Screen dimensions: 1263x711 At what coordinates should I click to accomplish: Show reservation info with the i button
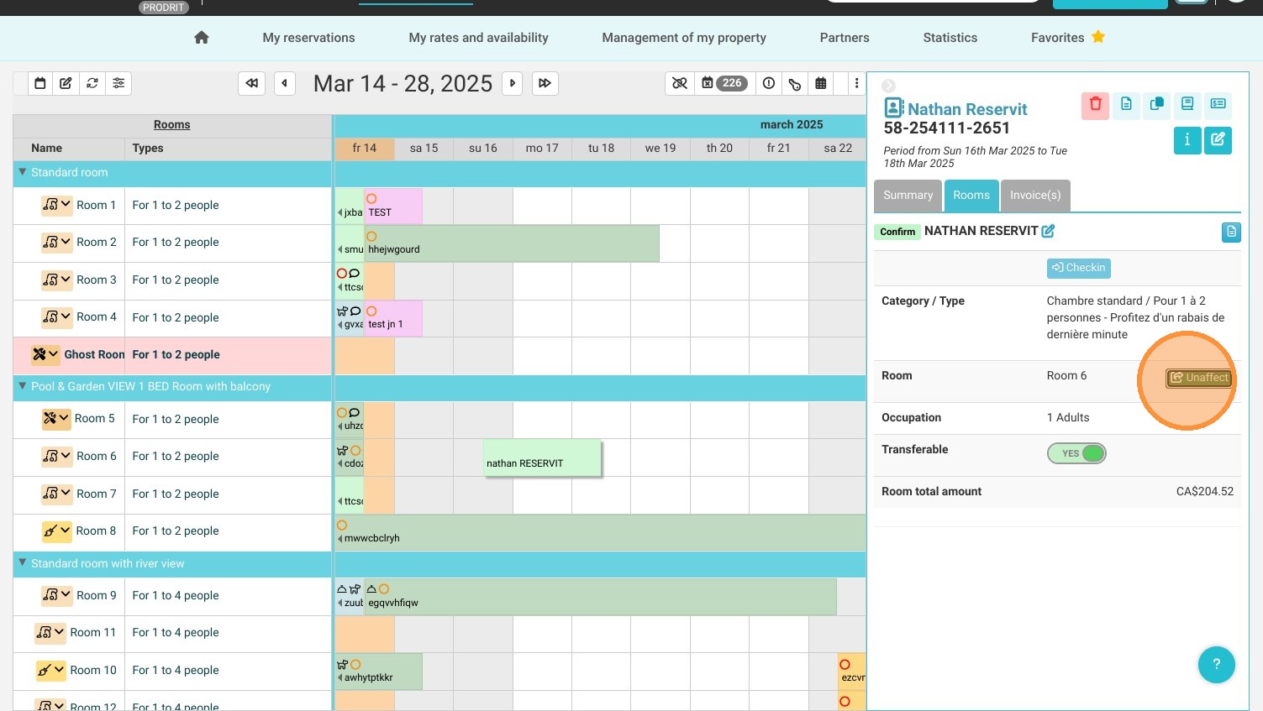pyautogui.click(x=1187, y=139)
